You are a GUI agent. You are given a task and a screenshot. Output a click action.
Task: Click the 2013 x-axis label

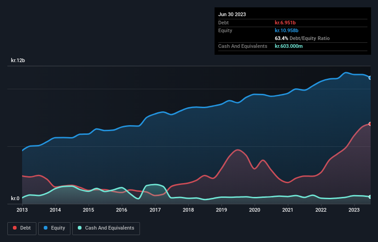22,210
